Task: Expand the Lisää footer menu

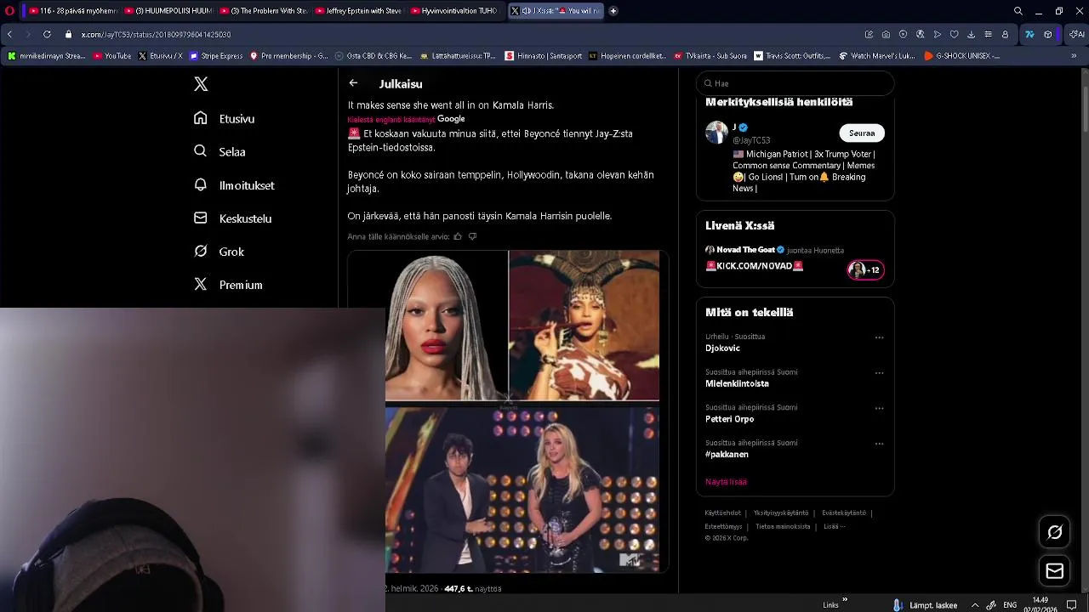Action: pos(834,526)
